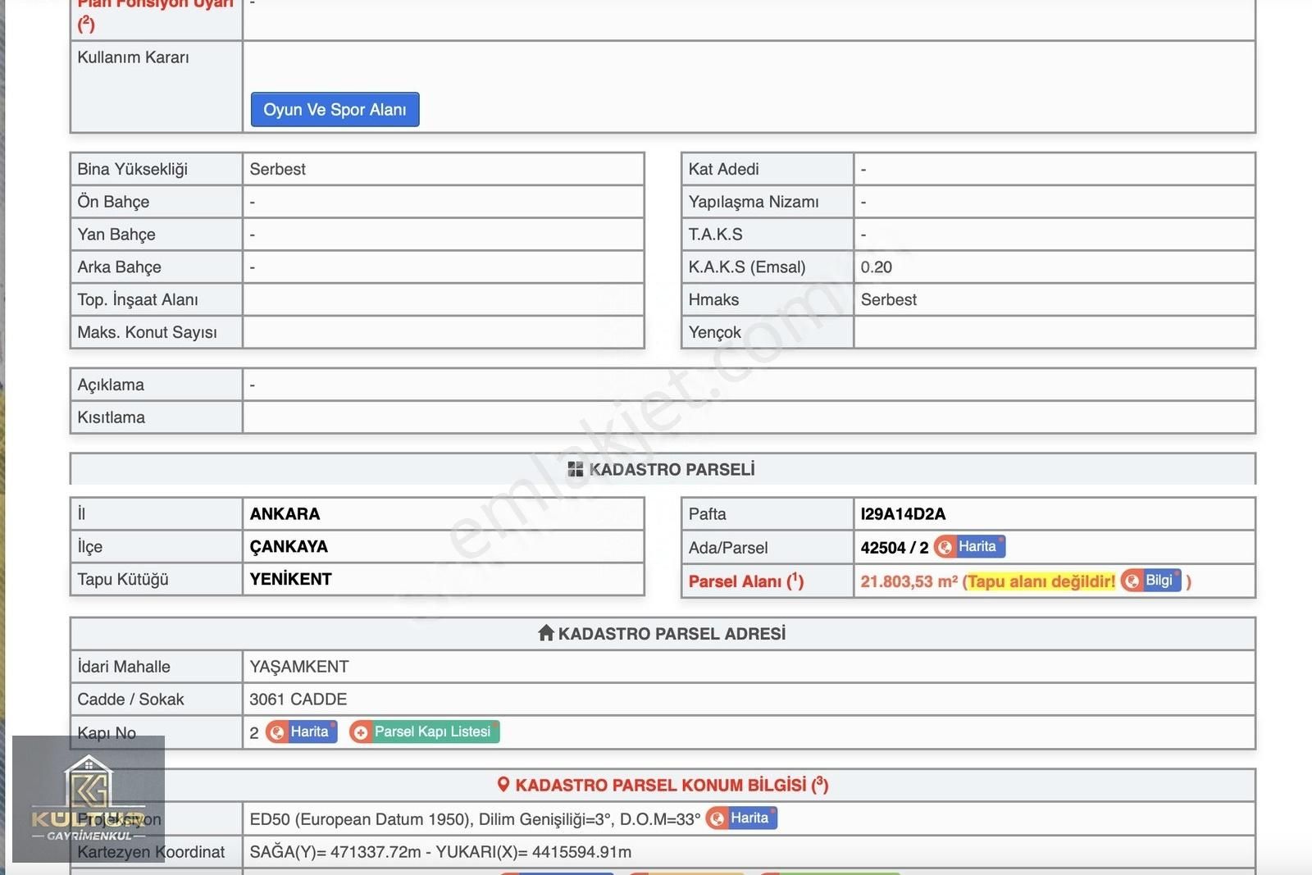The height and width of the screenshot is (875, 1312).
Task: Open Harita next to Ada/Parsel 42504 / 2
Action: 970,546
